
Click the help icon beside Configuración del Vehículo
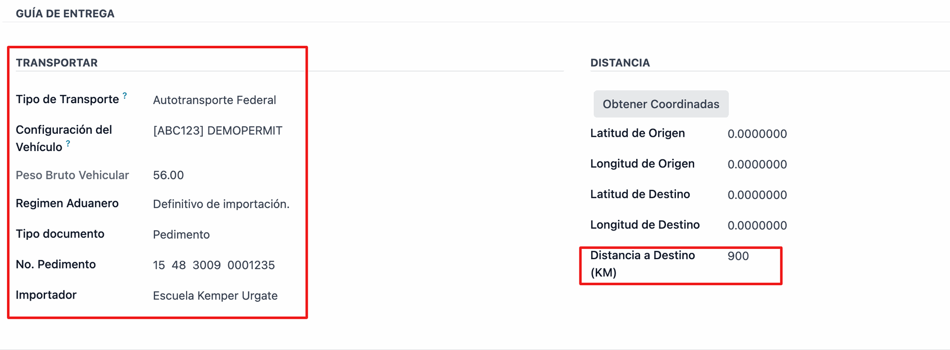tap(68, 144)
